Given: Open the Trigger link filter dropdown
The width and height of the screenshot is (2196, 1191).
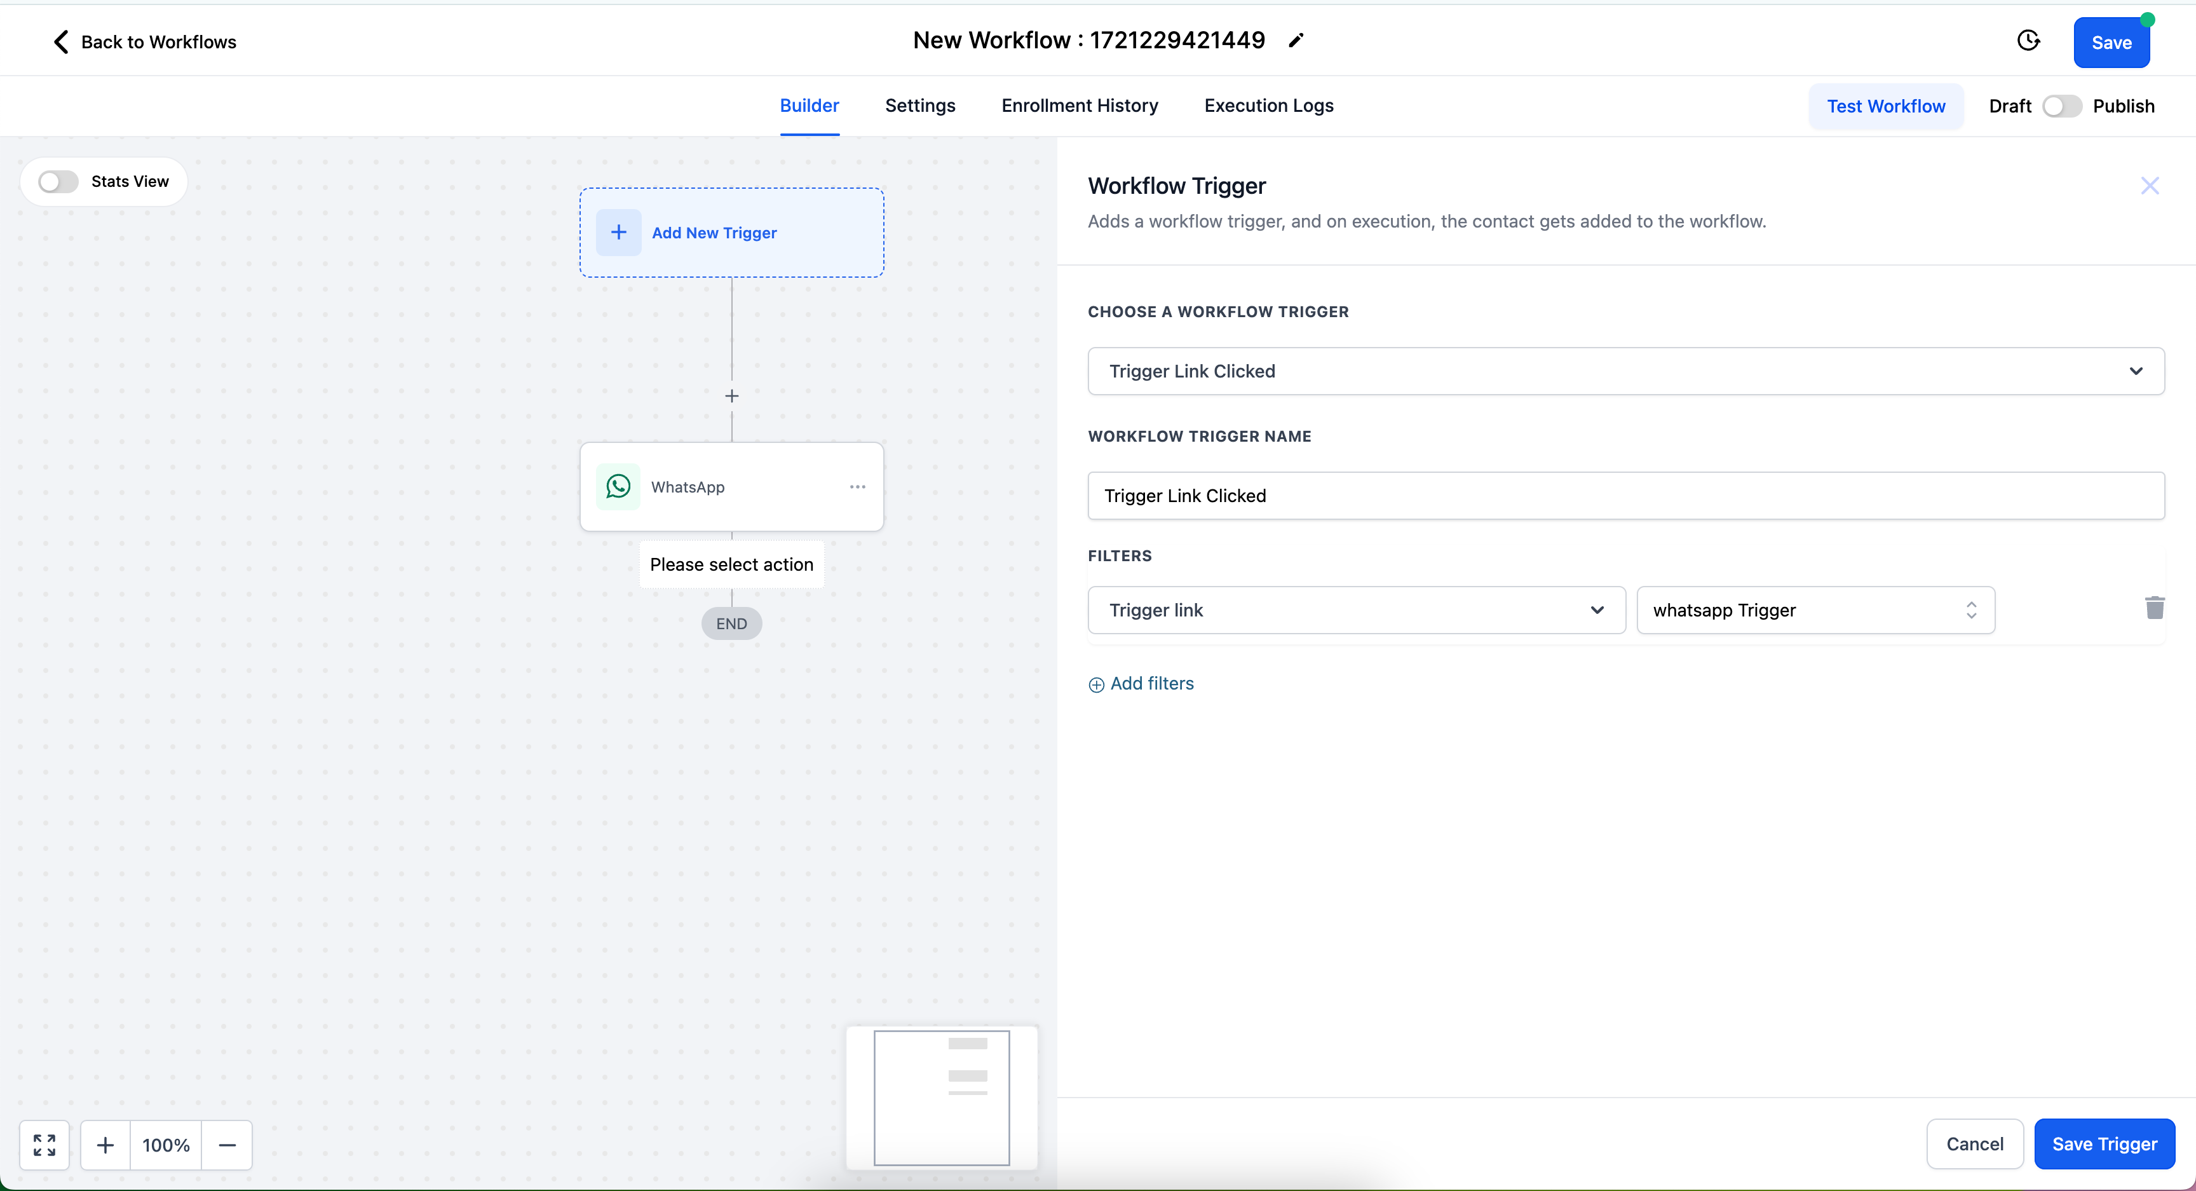Looking at the screenshot, I should (x=1357, y=609).
